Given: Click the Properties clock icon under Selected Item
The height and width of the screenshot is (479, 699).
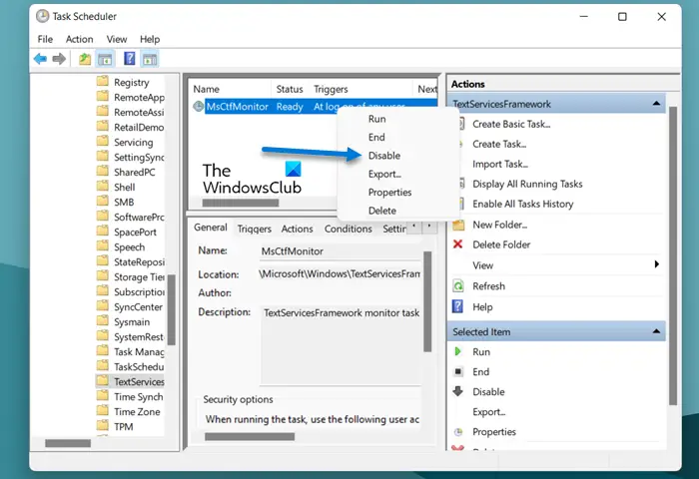Looking at the screenshot, I should [x=457, y=431].
